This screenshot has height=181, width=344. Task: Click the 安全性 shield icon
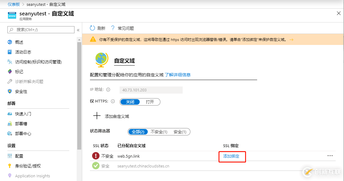(x=10, y=91)
